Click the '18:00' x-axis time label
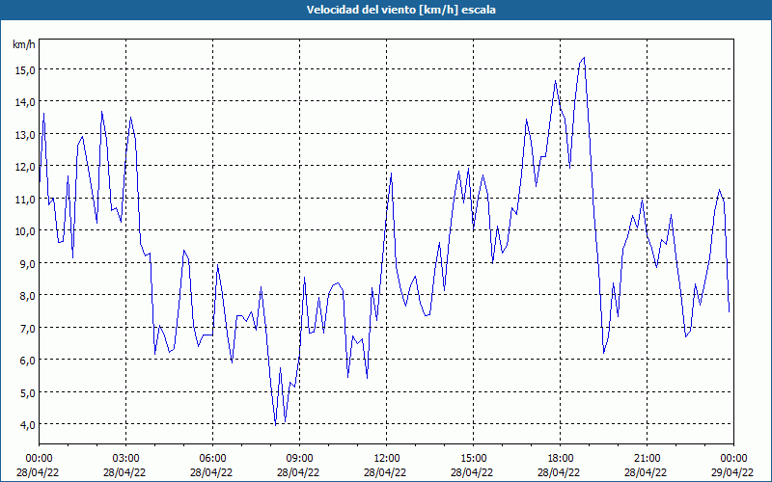This screenshot has width=772, height=482. point(561,459)
